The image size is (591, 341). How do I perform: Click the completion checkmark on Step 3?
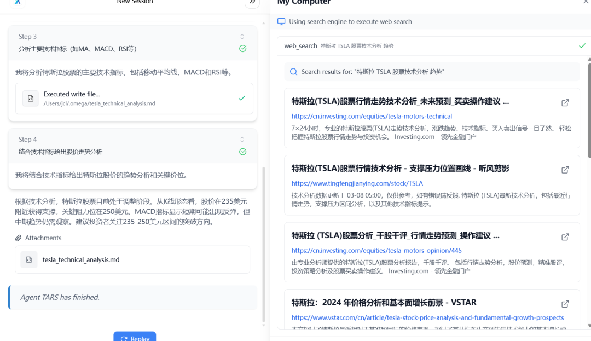click(x=242, y=48)
